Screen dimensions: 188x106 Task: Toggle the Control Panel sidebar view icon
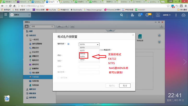pyautogui.click(x=27, y=26)
